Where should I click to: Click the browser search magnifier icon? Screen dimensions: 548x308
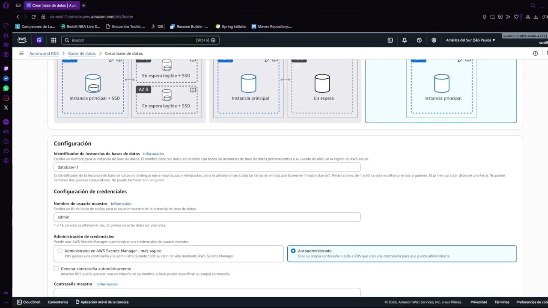click(533, 6)
